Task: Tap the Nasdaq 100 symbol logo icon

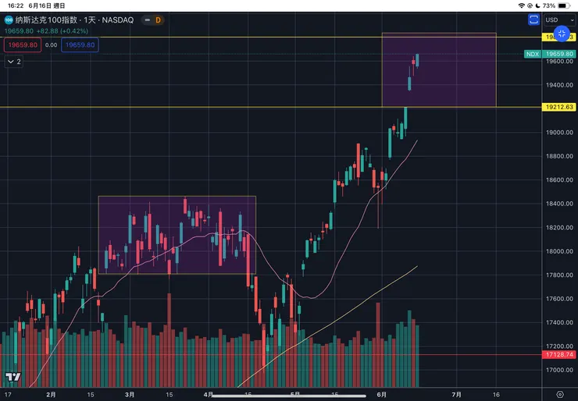Action: pos(9,20)
